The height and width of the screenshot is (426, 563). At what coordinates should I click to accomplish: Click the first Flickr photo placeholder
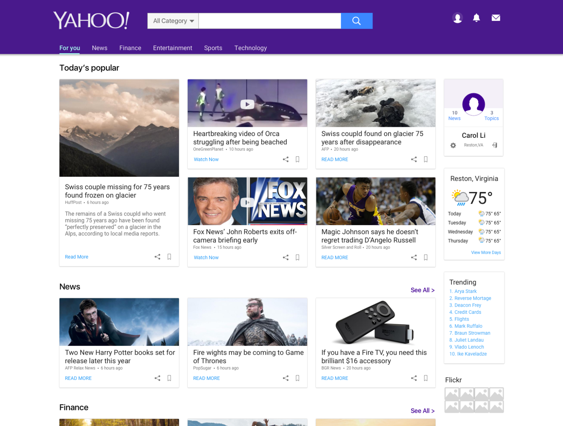point(452,394)
